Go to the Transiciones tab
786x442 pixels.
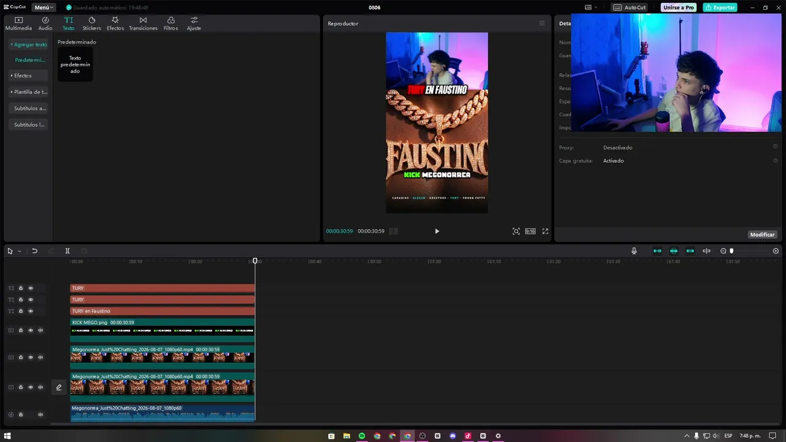(x=143, y=23)
